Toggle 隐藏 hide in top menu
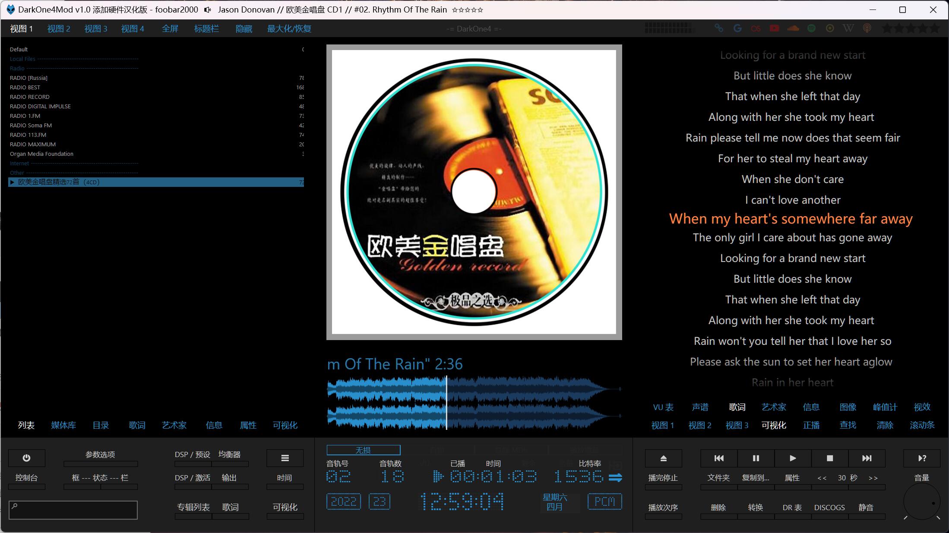This screenshot has height=533, width=949. coord(244,28)
